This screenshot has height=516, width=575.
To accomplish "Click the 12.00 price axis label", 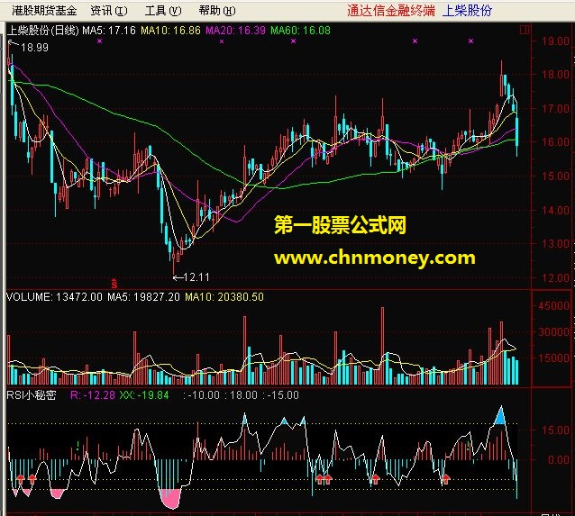I will pos(556,277).
